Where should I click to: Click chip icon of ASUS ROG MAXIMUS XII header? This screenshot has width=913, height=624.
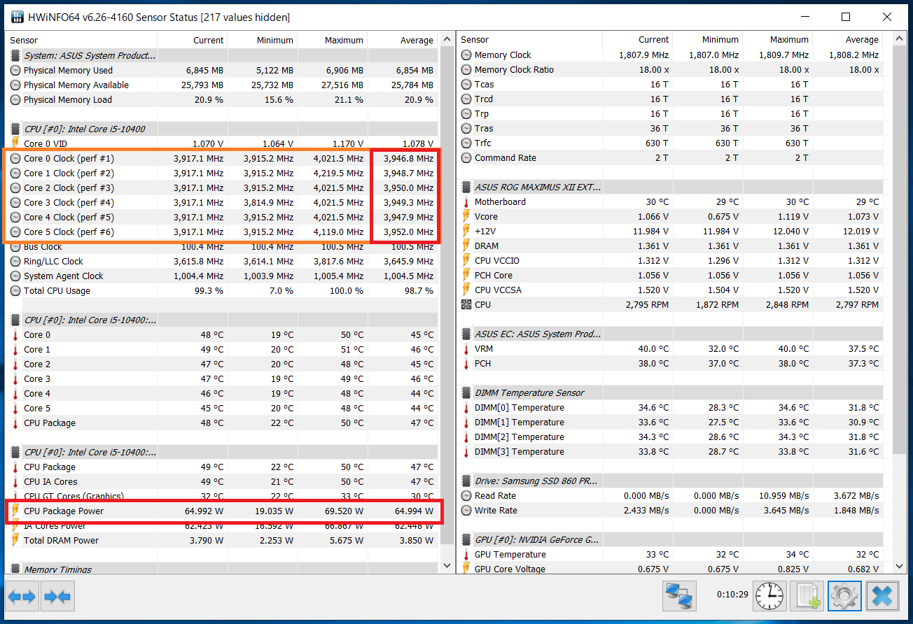(x=466, y=187)
